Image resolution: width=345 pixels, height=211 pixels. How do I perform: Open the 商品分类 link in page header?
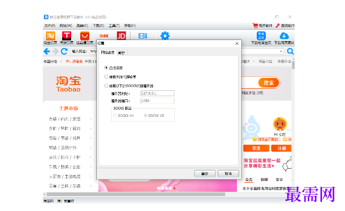[265, 61]
